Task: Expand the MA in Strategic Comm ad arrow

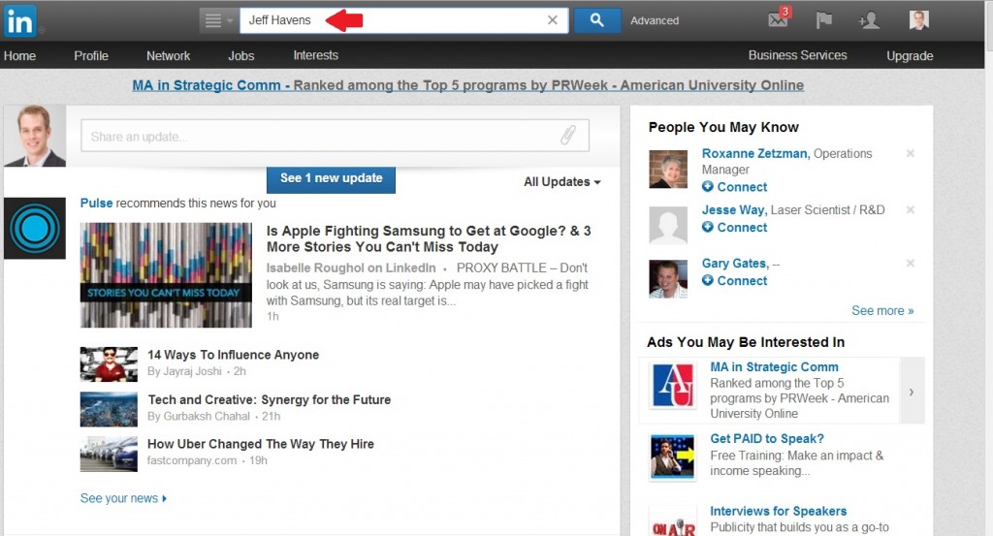Action: (x=911, y=392)
